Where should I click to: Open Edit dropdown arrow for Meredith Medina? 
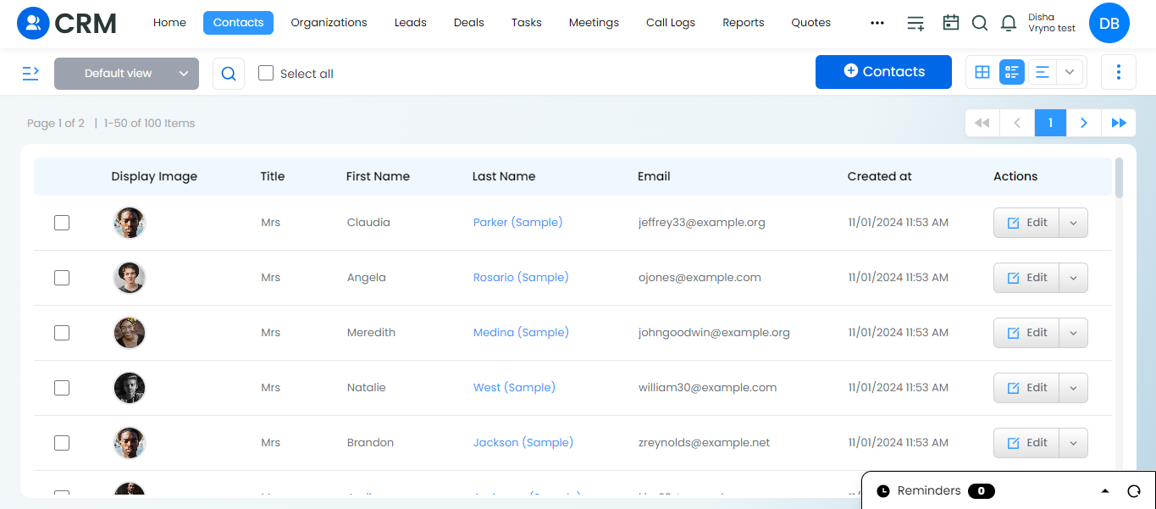[x=1073, y=333]
